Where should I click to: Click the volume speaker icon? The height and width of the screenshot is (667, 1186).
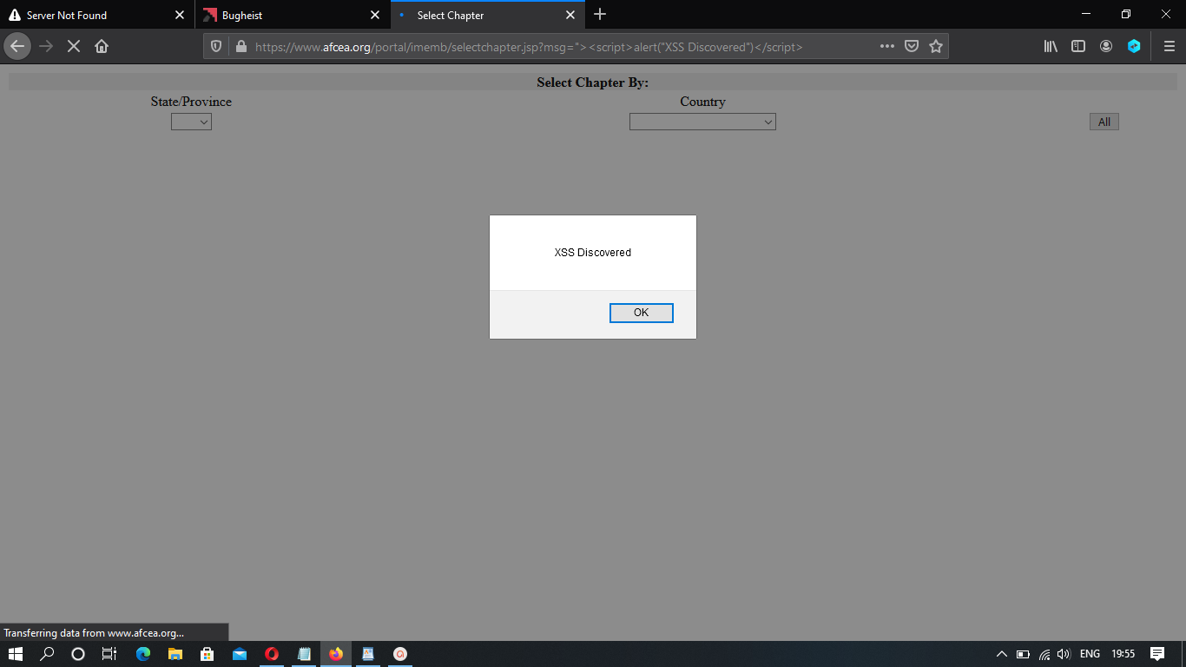click(1064, 654)
